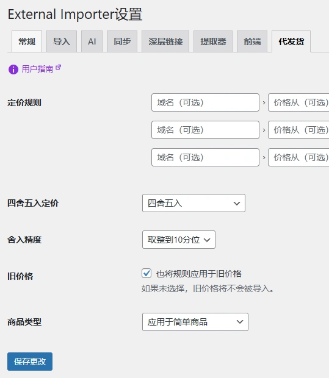
Task: Click the first-row 价格从（可选） field
Action: (x=298, y=102)
